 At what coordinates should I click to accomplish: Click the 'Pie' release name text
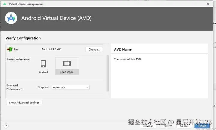(x=16, y=49)
